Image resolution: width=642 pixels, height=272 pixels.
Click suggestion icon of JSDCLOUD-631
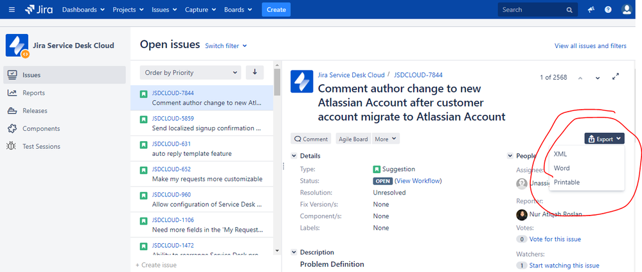pos(143,145)
